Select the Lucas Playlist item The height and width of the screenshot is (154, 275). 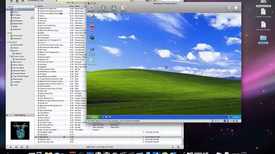point(20,59)
